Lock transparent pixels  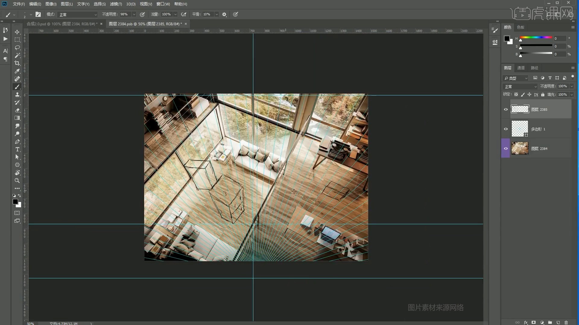pyautogui.click(x=516, y=94)
